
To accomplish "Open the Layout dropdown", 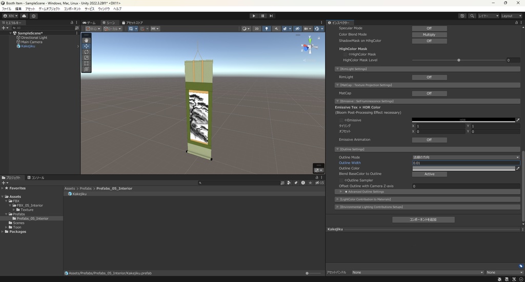I will [x=511, y=16].
